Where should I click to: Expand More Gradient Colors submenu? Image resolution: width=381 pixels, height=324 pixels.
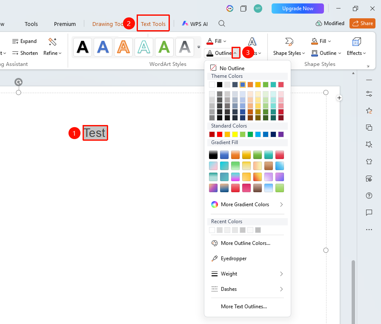(247, 205)
